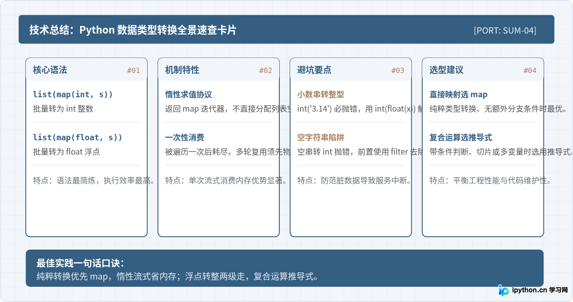Click the code 'list(map(float, s))'
The height and width of the screenshot is (302, 573).
pos(78,138)
